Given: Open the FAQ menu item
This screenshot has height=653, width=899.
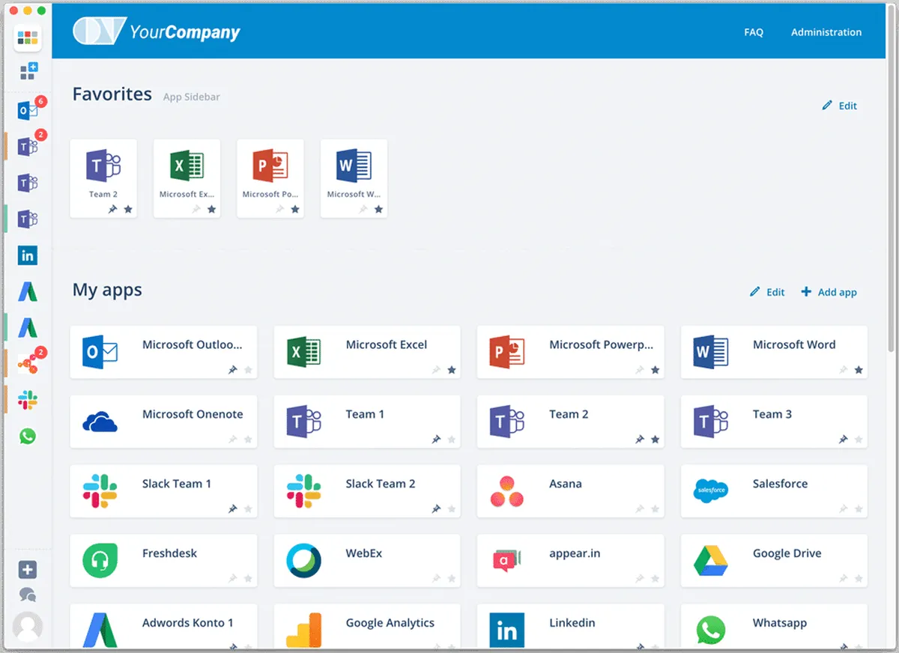Looking at the screenshot, I should tap(754, 32).
